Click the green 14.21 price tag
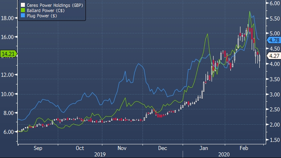Image resolution: width=281 pixels, height=158 pixels. pyautogui.click(x=8, y=54)
